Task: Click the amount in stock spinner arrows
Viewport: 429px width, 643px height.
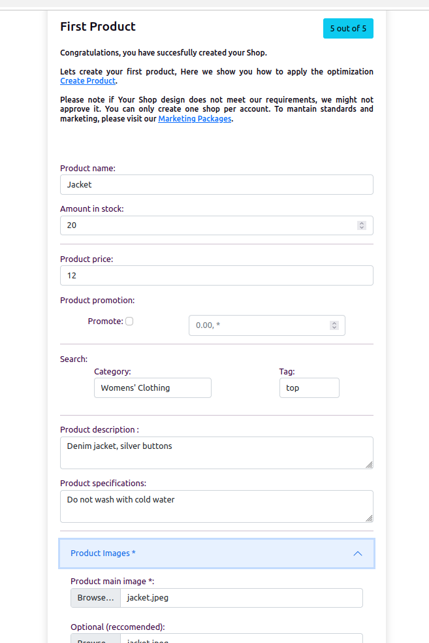Action: click(x=362, y=225)
